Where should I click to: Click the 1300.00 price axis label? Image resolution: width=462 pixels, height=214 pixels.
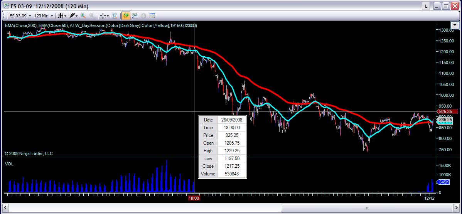(446, 30)
